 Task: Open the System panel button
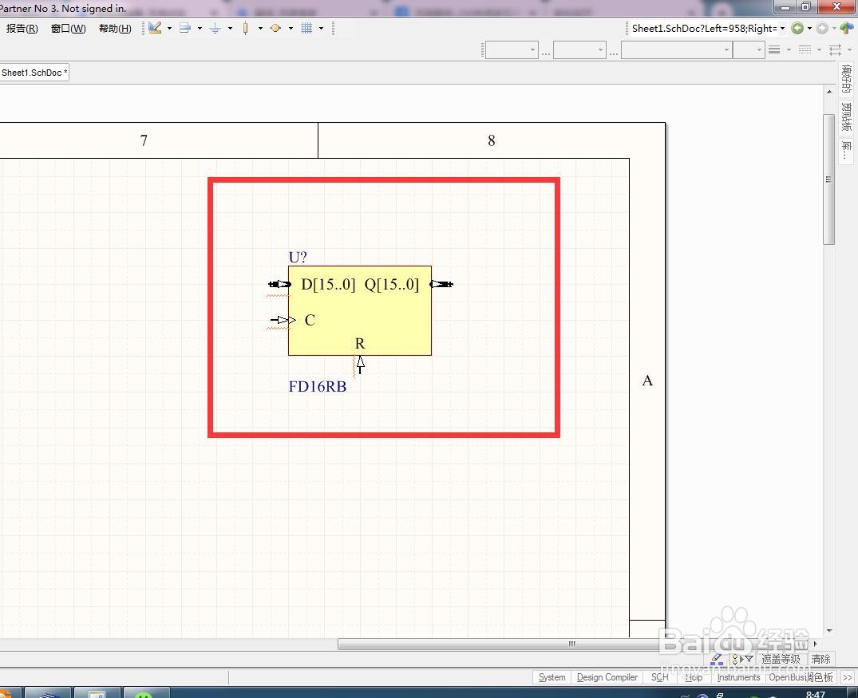click(x=552, y=677)
